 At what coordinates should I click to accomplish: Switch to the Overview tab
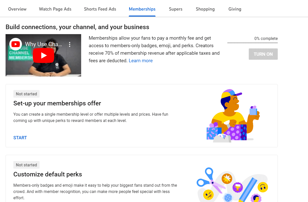pos(17,9)
